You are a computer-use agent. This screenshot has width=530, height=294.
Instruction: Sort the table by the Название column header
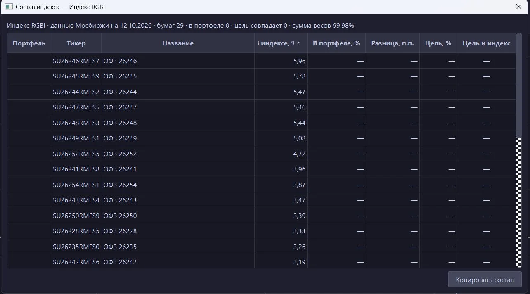pos(178,43)
